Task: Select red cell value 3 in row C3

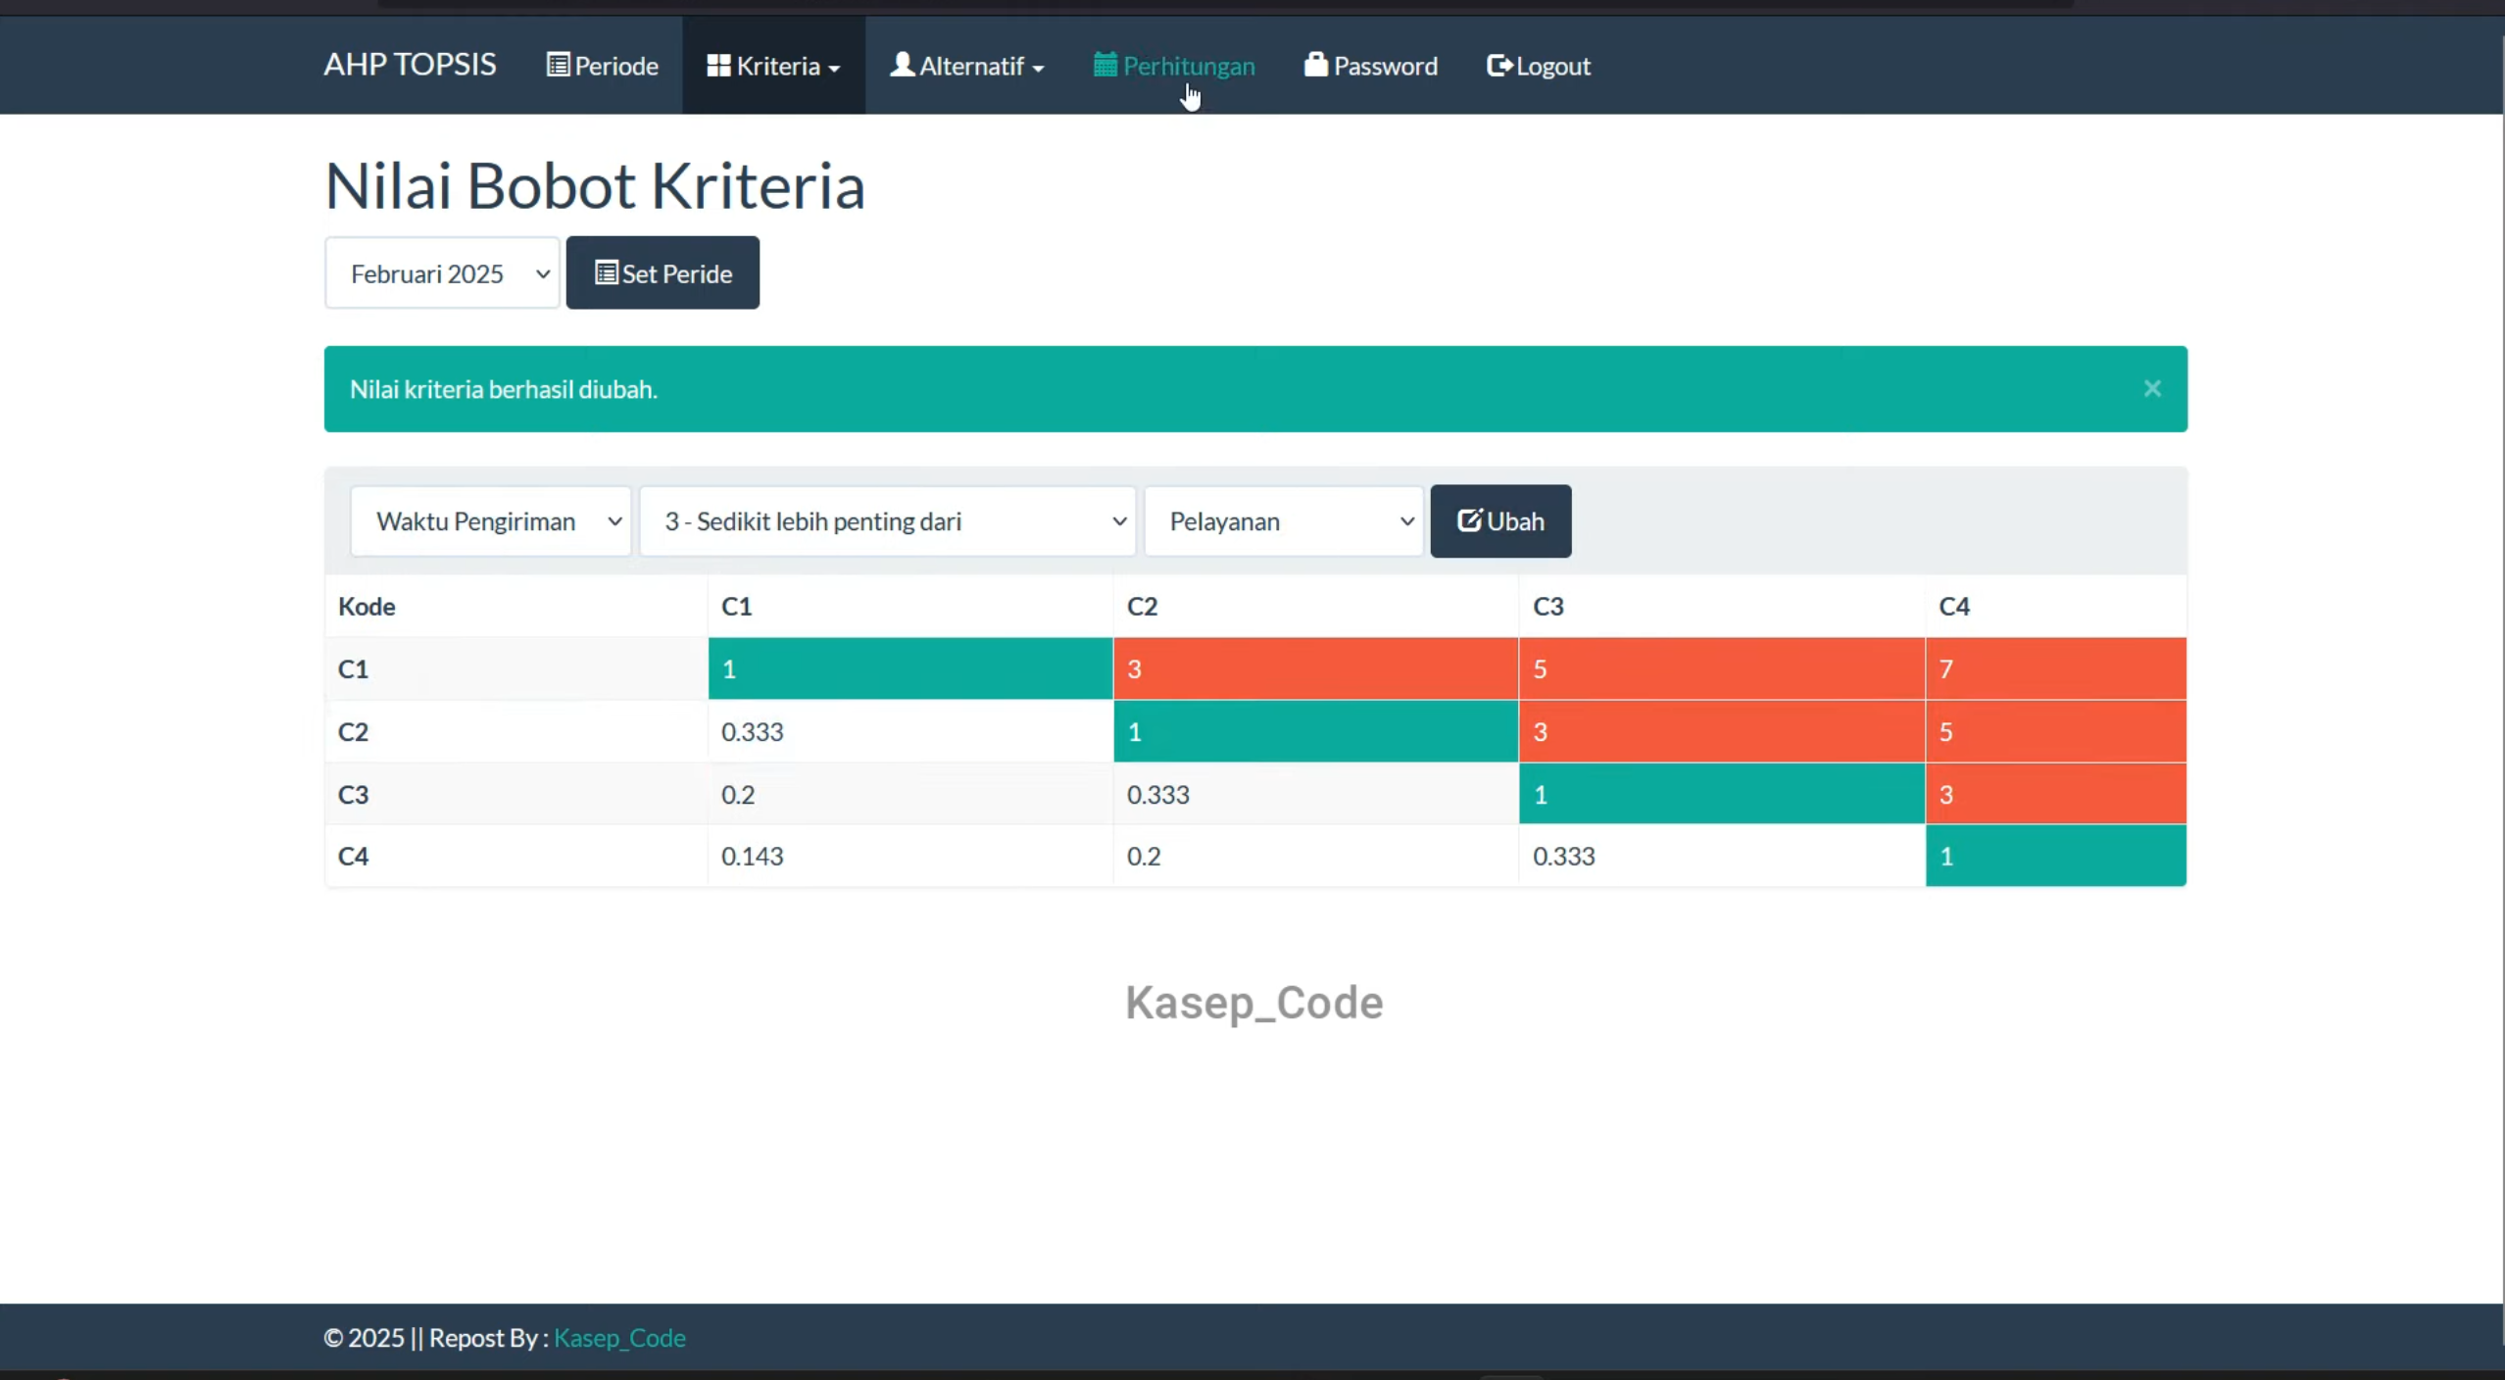Action: pyautogui.click(x=2055, y=794)
